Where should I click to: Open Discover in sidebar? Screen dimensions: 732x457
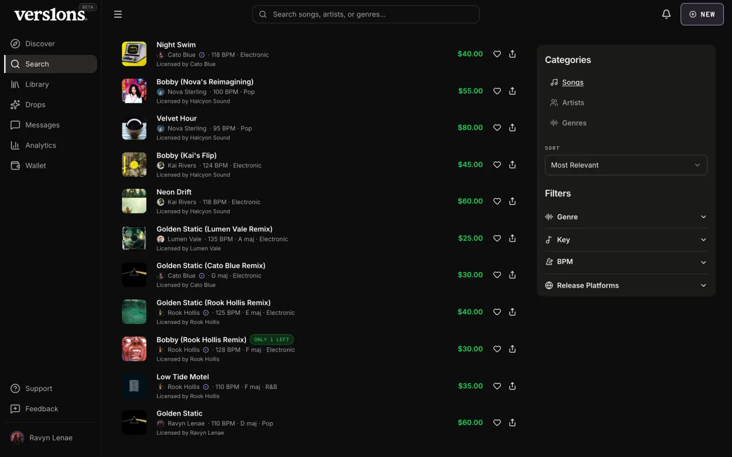pos(50,43)
